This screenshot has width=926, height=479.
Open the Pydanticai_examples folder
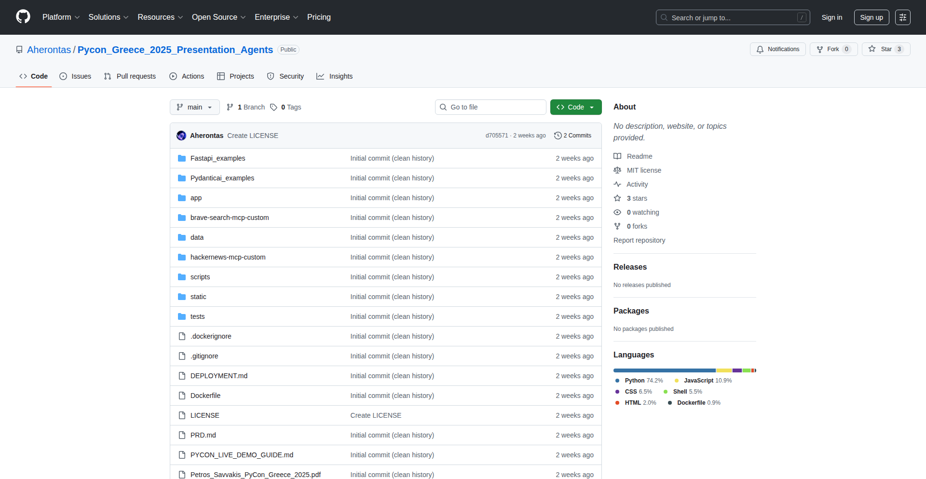(222, 178)
